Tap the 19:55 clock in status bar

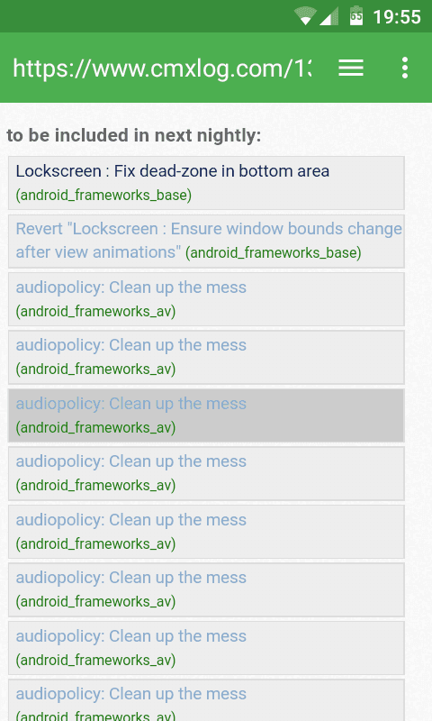[397, 17]
